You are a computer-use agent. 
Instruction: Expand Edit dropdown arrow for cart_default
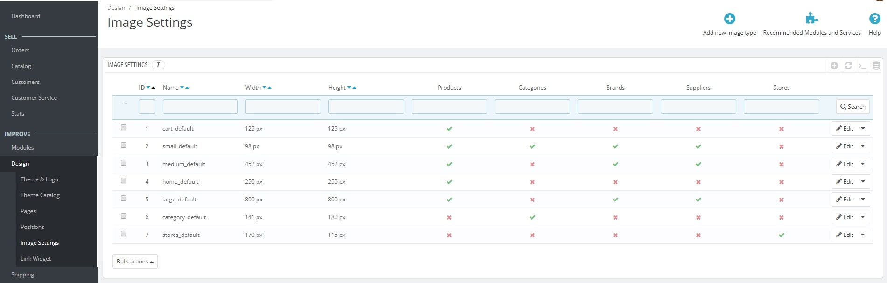[863, 129]
